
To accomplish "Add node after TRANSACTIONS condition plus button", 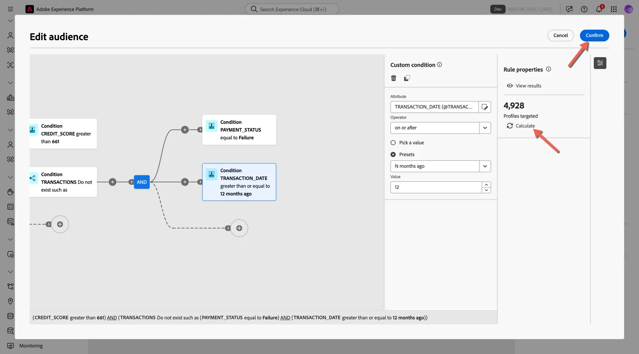I will [x=112, y=182].
